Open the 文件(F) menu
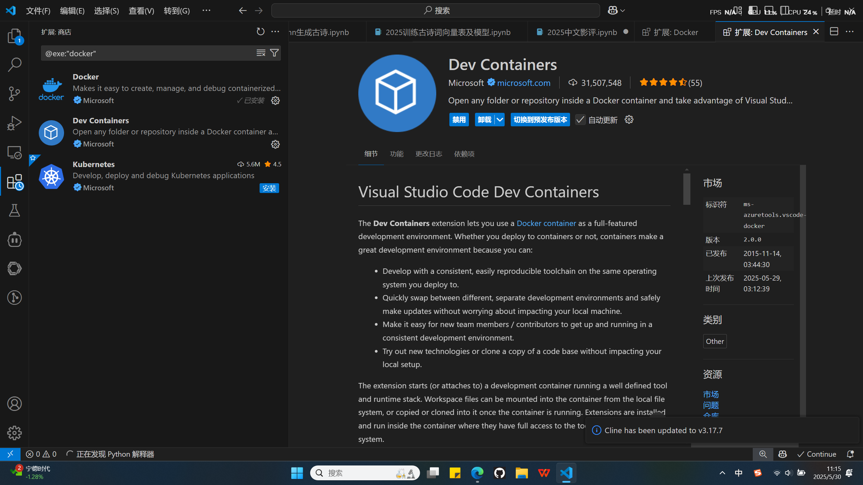This screenshot has height=485, width=863. pyautogui.click(x=38, y=11)
